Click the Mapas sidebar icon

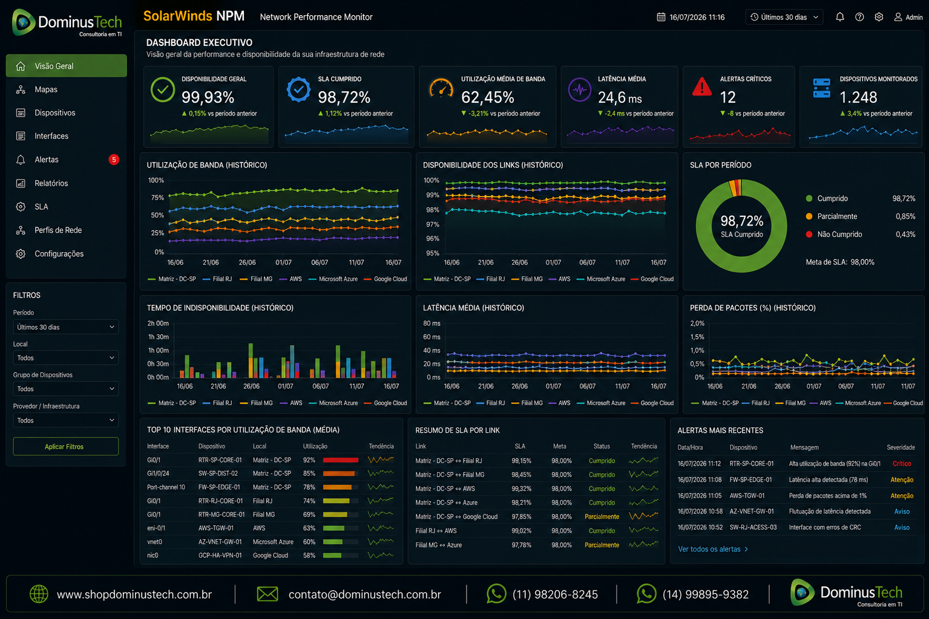[x=21, y=89]
